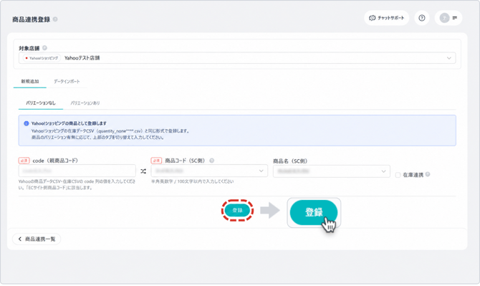The height and width of the screenshot is (286, 480).
Task: Enable the 在庫連携 checkbox
Action: pos(398,175)
